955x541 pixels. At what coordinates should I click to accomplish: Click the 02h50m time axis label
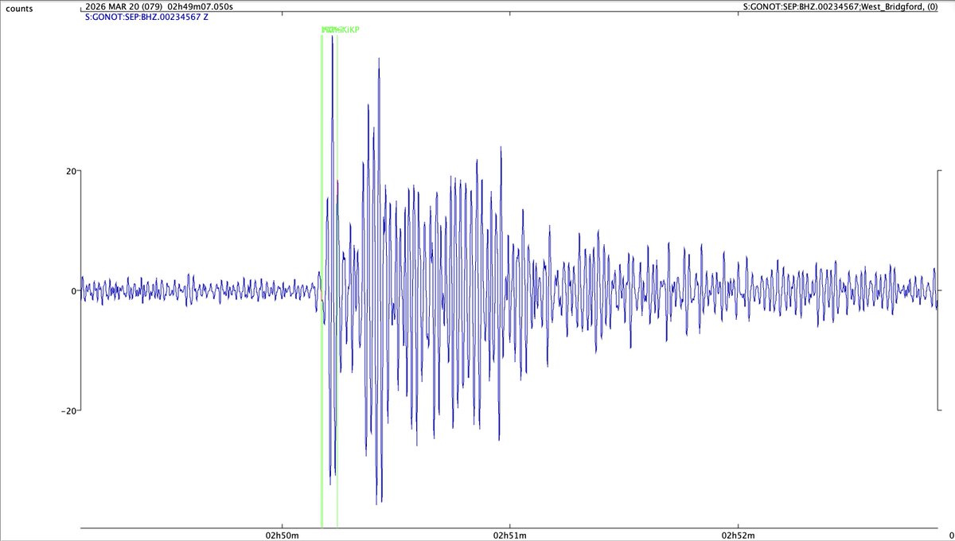tap(281, 535)
